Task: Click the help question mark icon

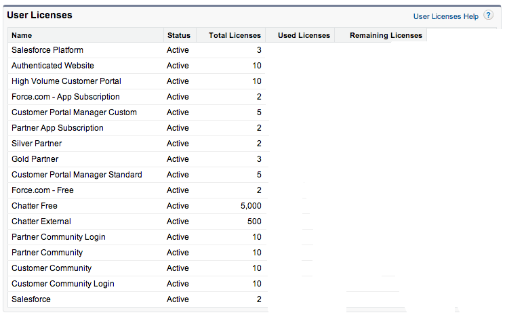Action: [488, 16]
